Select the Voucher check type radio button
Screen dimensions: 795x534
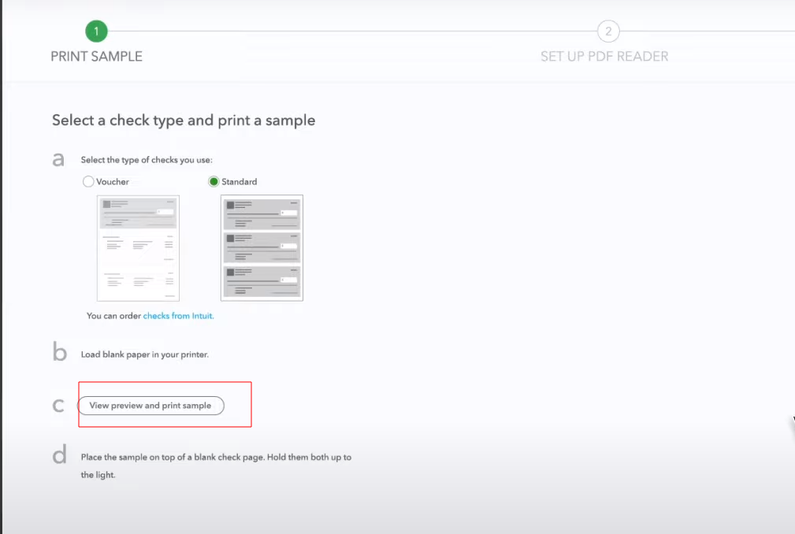click(x=88, y=181)
